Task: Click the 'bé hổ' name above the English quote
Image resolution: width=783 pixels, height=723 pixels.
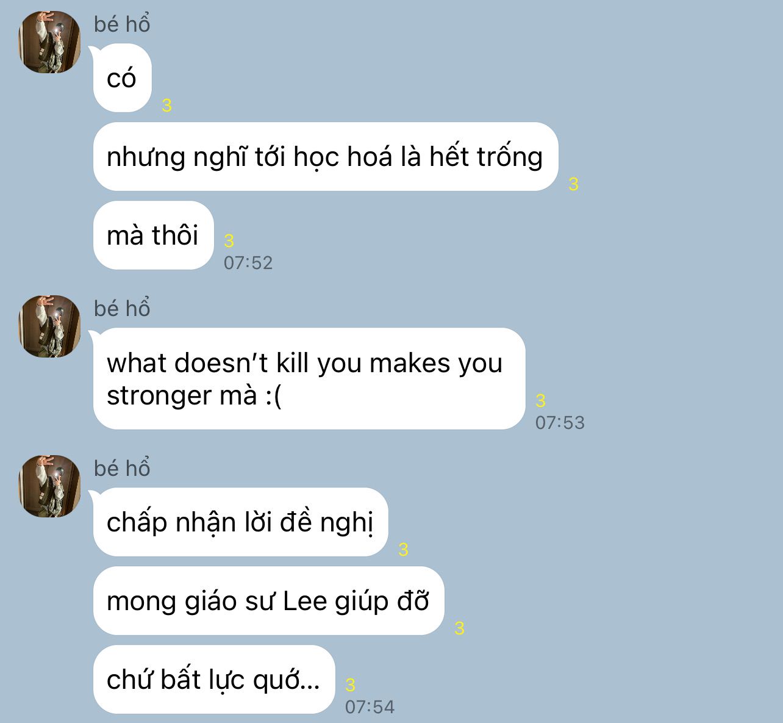Action: pyautogui.click(x=122, y=308)
